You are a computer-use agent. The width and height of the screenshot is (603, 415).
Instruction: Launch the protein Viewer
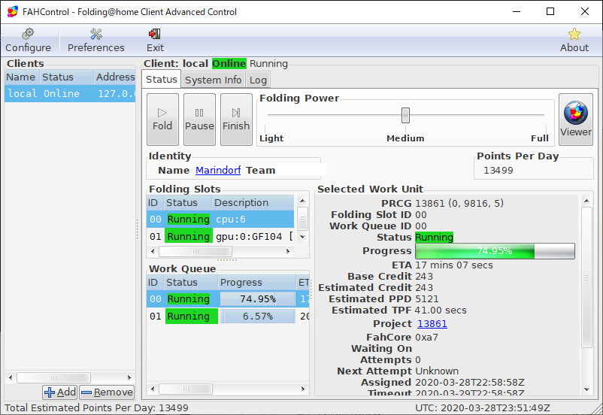[575, 120]
